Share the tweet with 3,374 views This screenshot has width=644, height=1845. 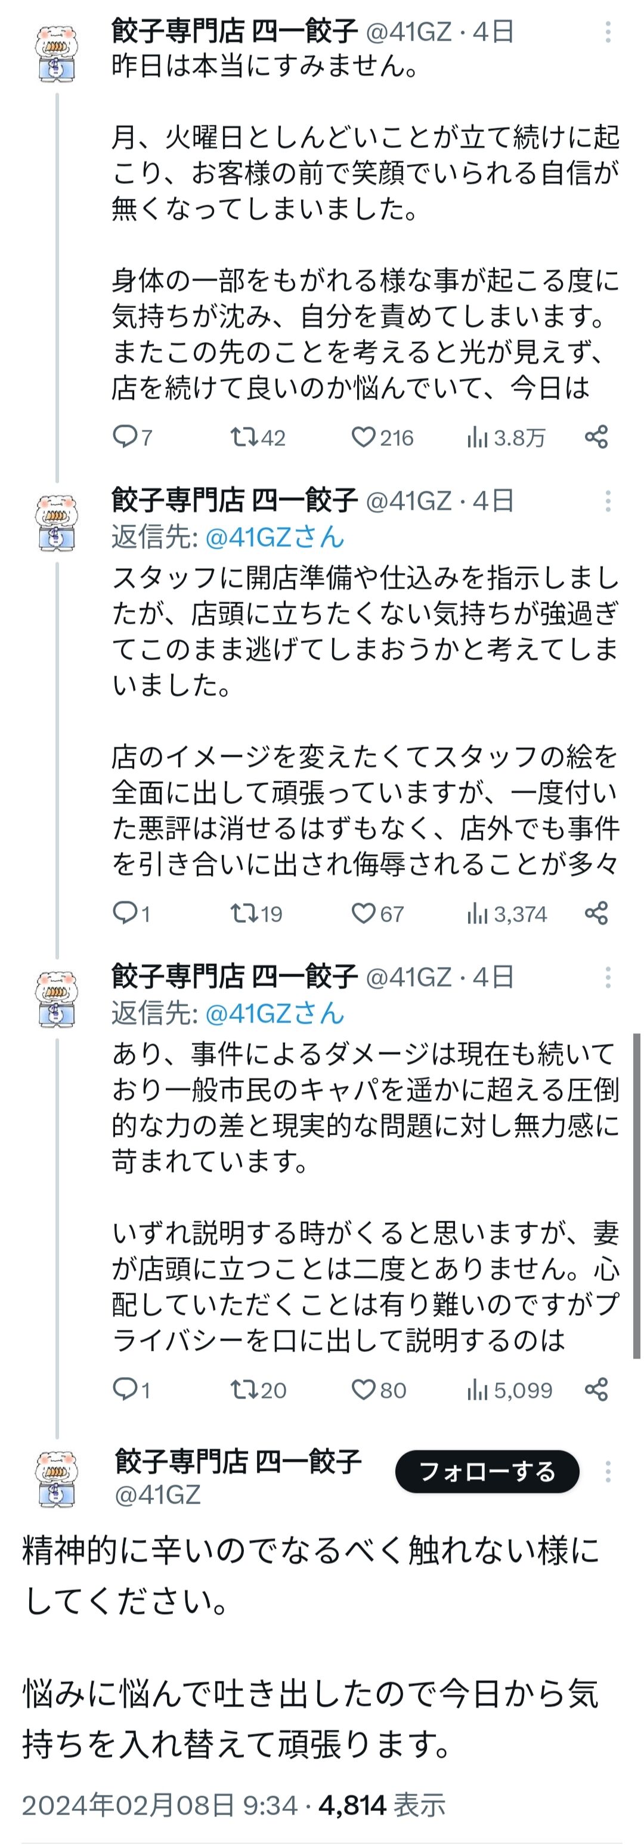click(596, 913)
